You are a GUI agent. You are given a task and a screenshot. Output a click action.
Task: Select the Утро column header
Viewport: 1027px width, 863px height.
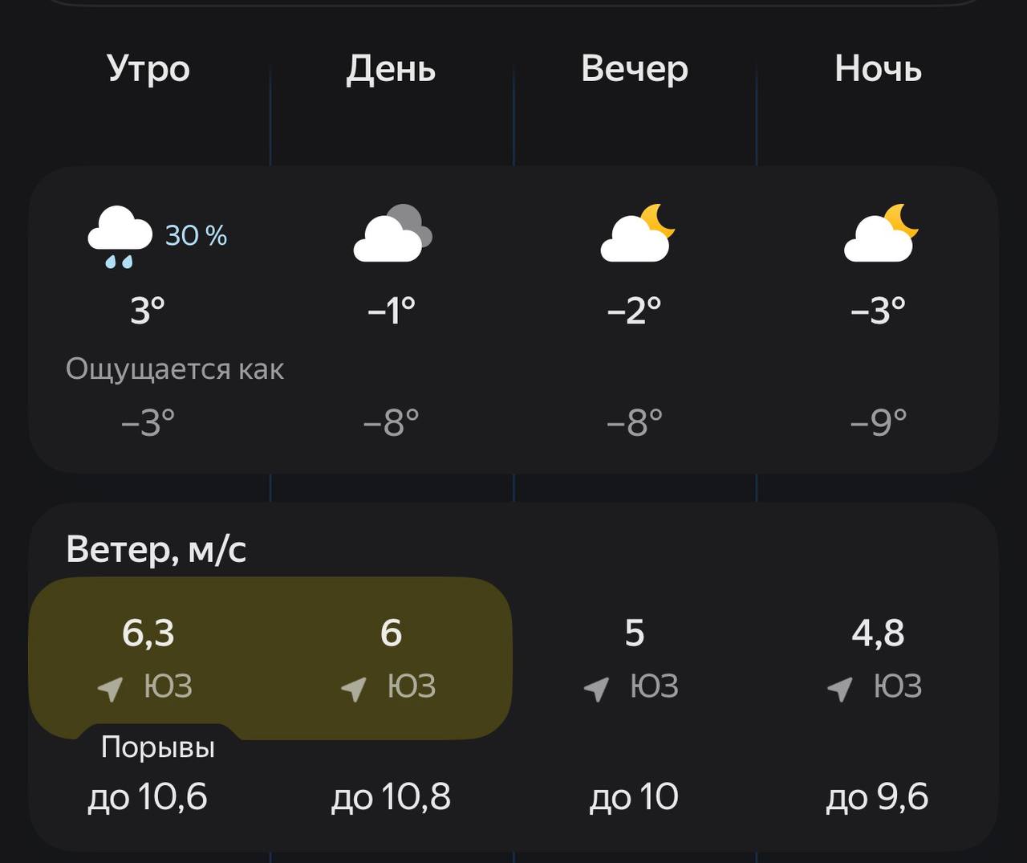point(148,69)
